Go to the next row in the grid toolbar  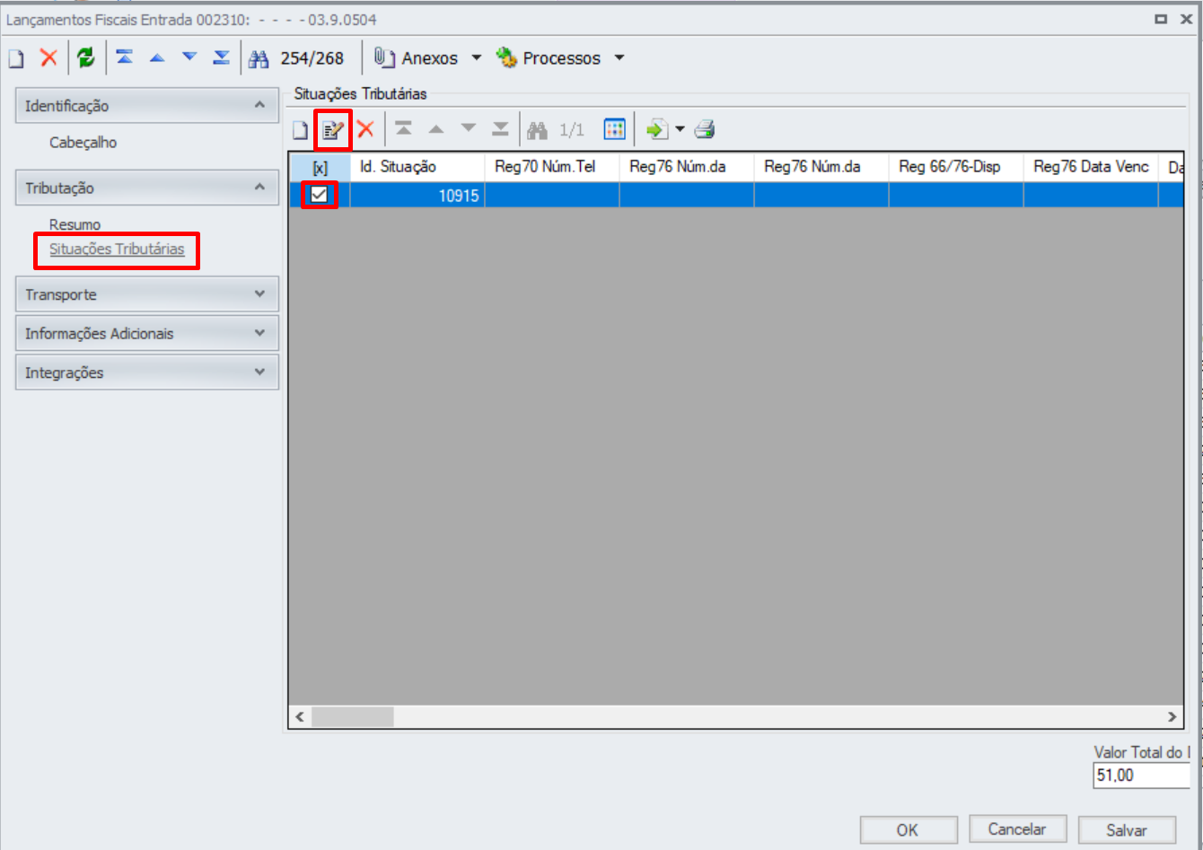point(469,128)
